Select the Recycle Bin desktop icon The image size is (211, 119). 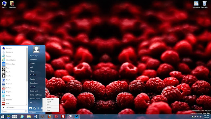coord(204,4)
